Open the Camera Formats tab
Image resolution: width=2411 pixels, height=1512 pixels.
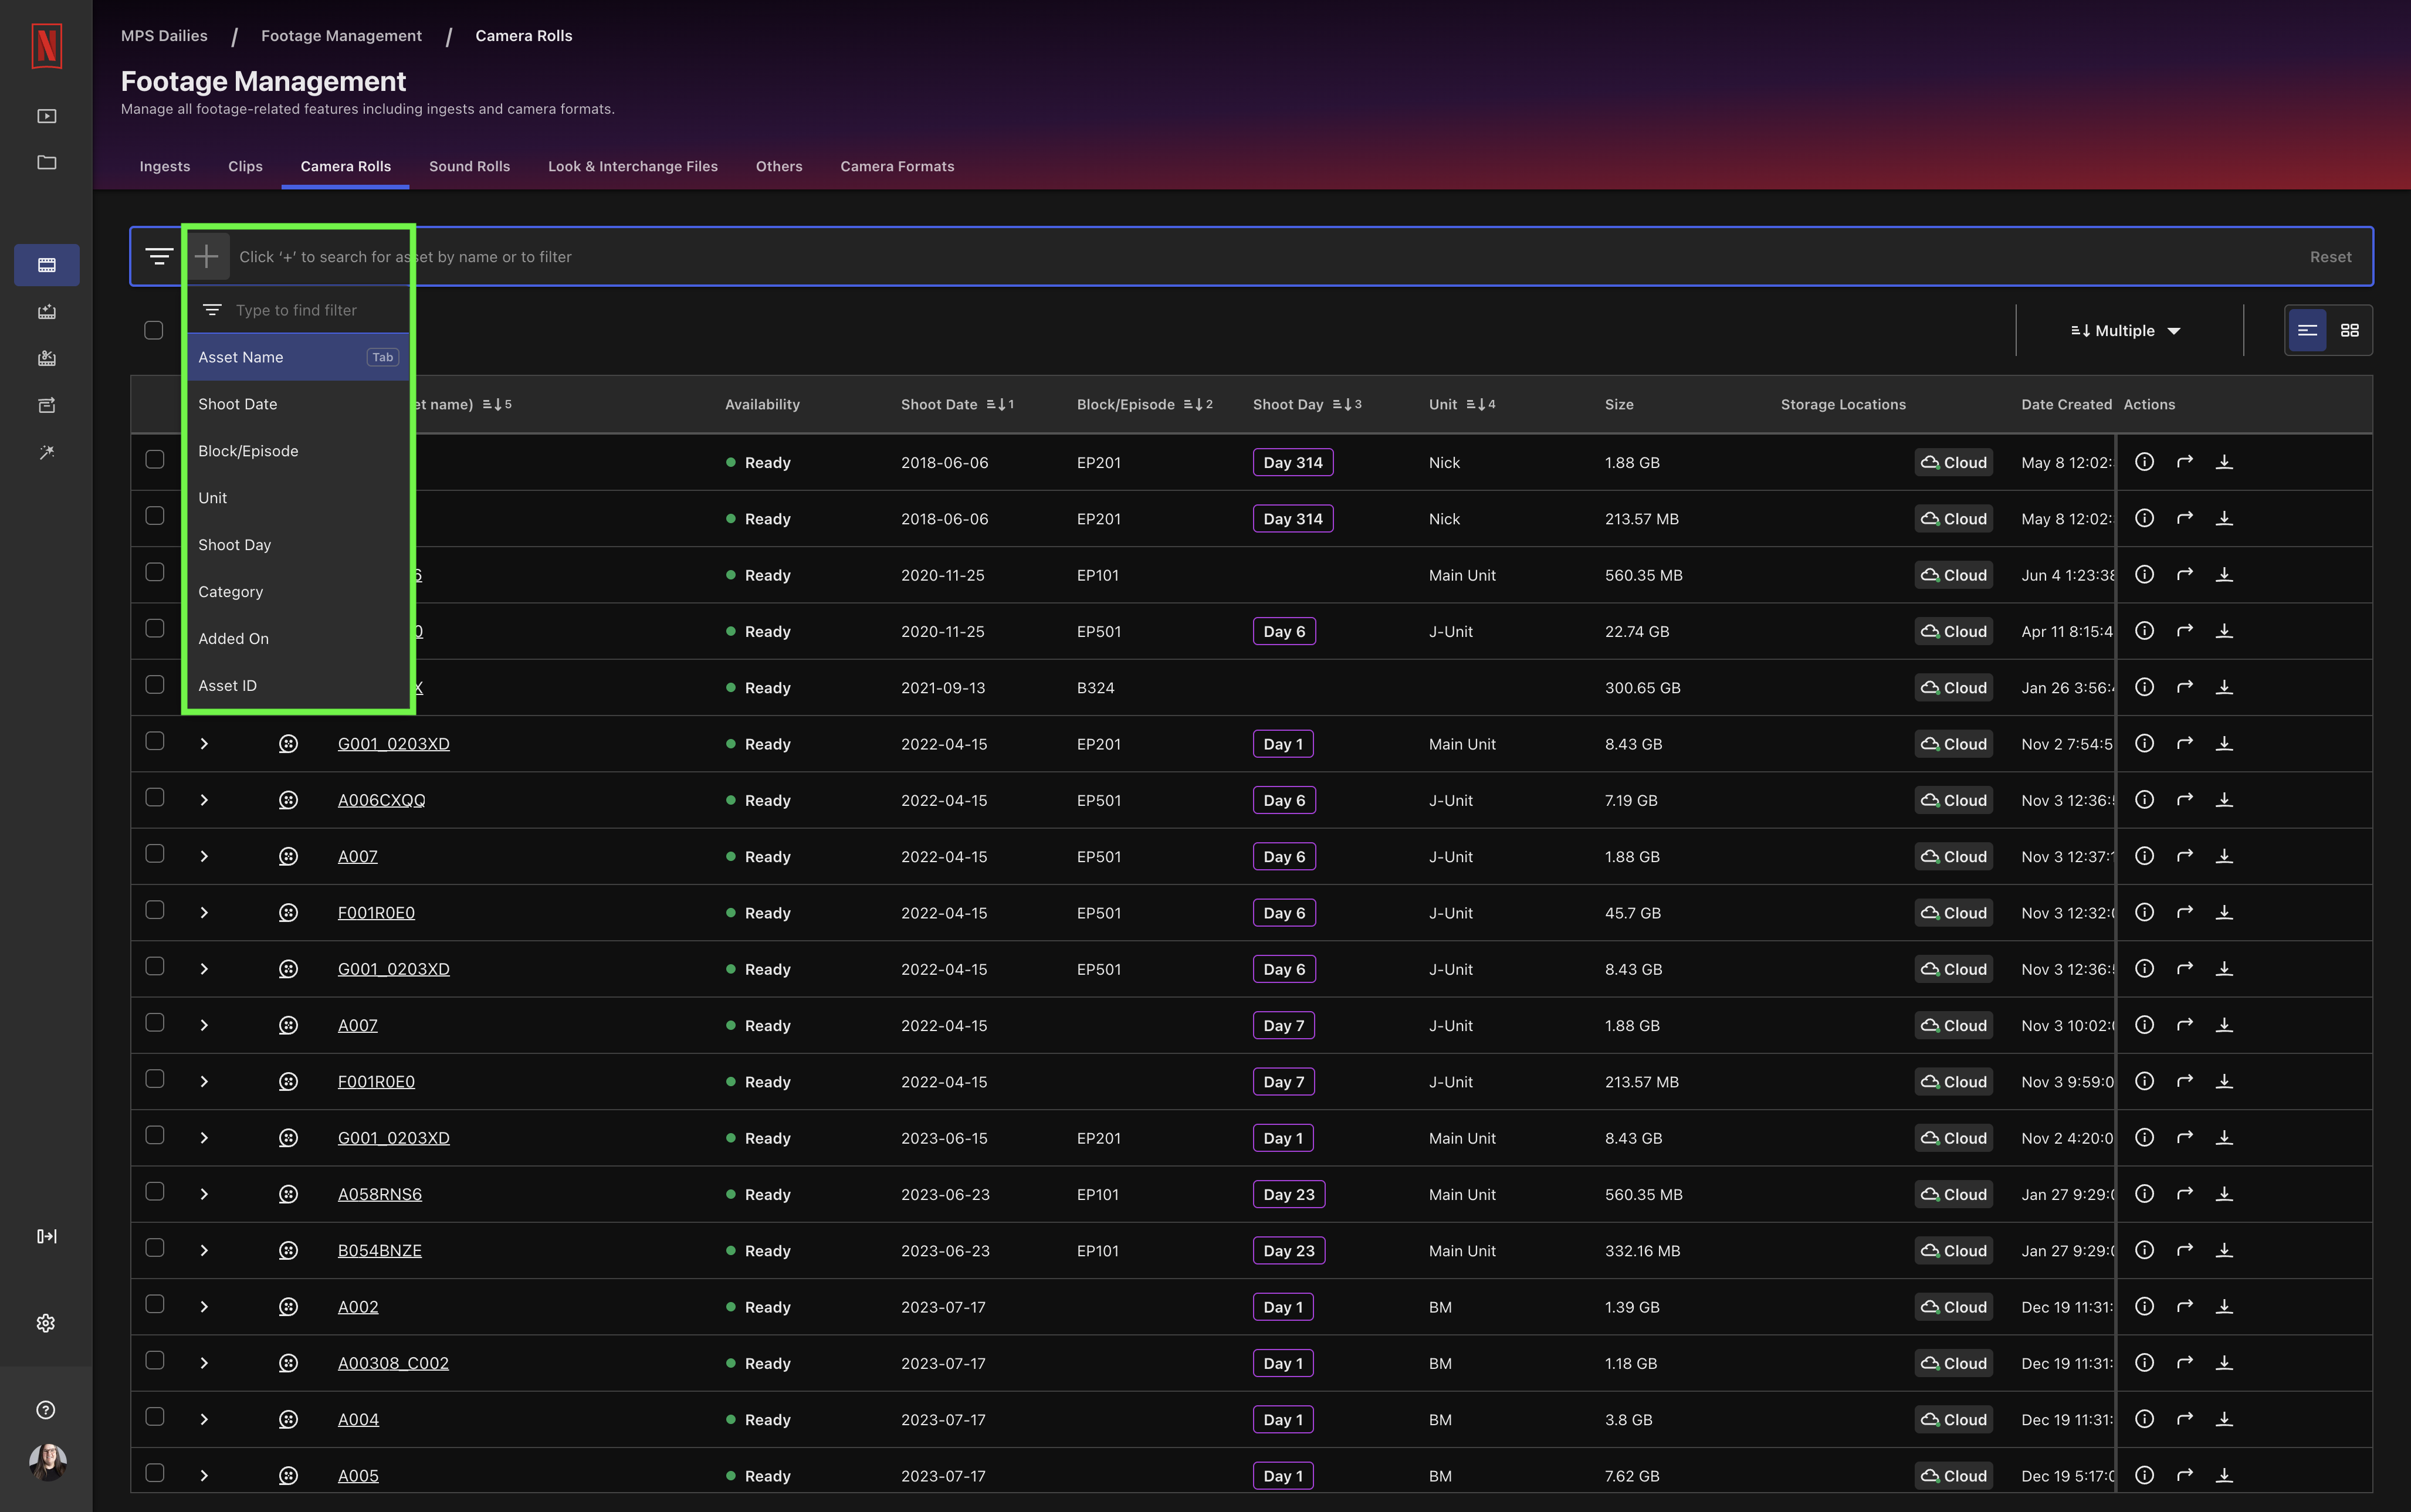[896, 166]
